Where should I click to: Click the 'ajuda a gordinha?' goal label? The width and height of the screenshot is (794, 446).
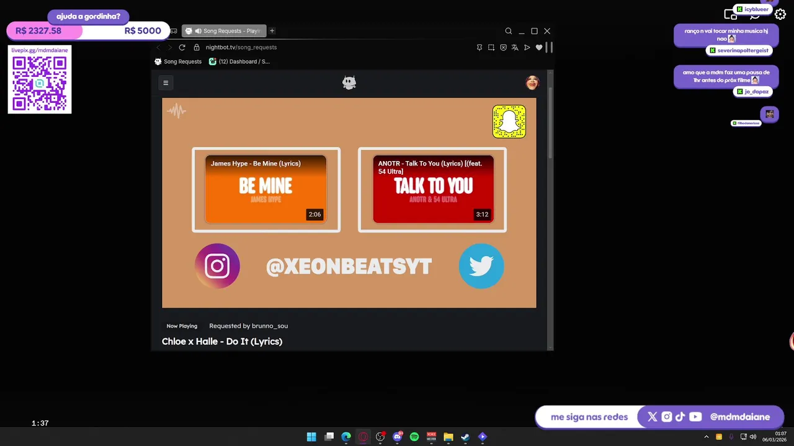tap(88, 17)
